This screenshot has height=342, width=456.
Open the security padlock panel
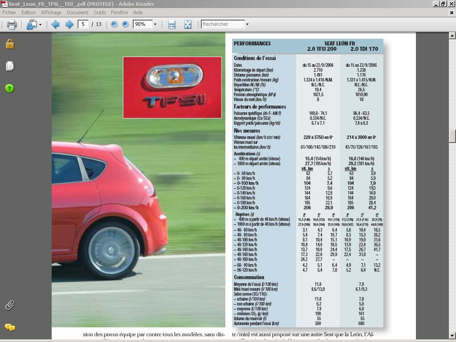click(10, 44)
